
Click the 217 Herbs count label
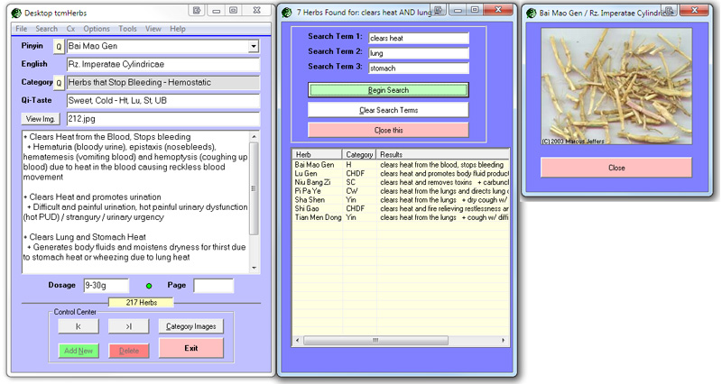pos(142,303)
